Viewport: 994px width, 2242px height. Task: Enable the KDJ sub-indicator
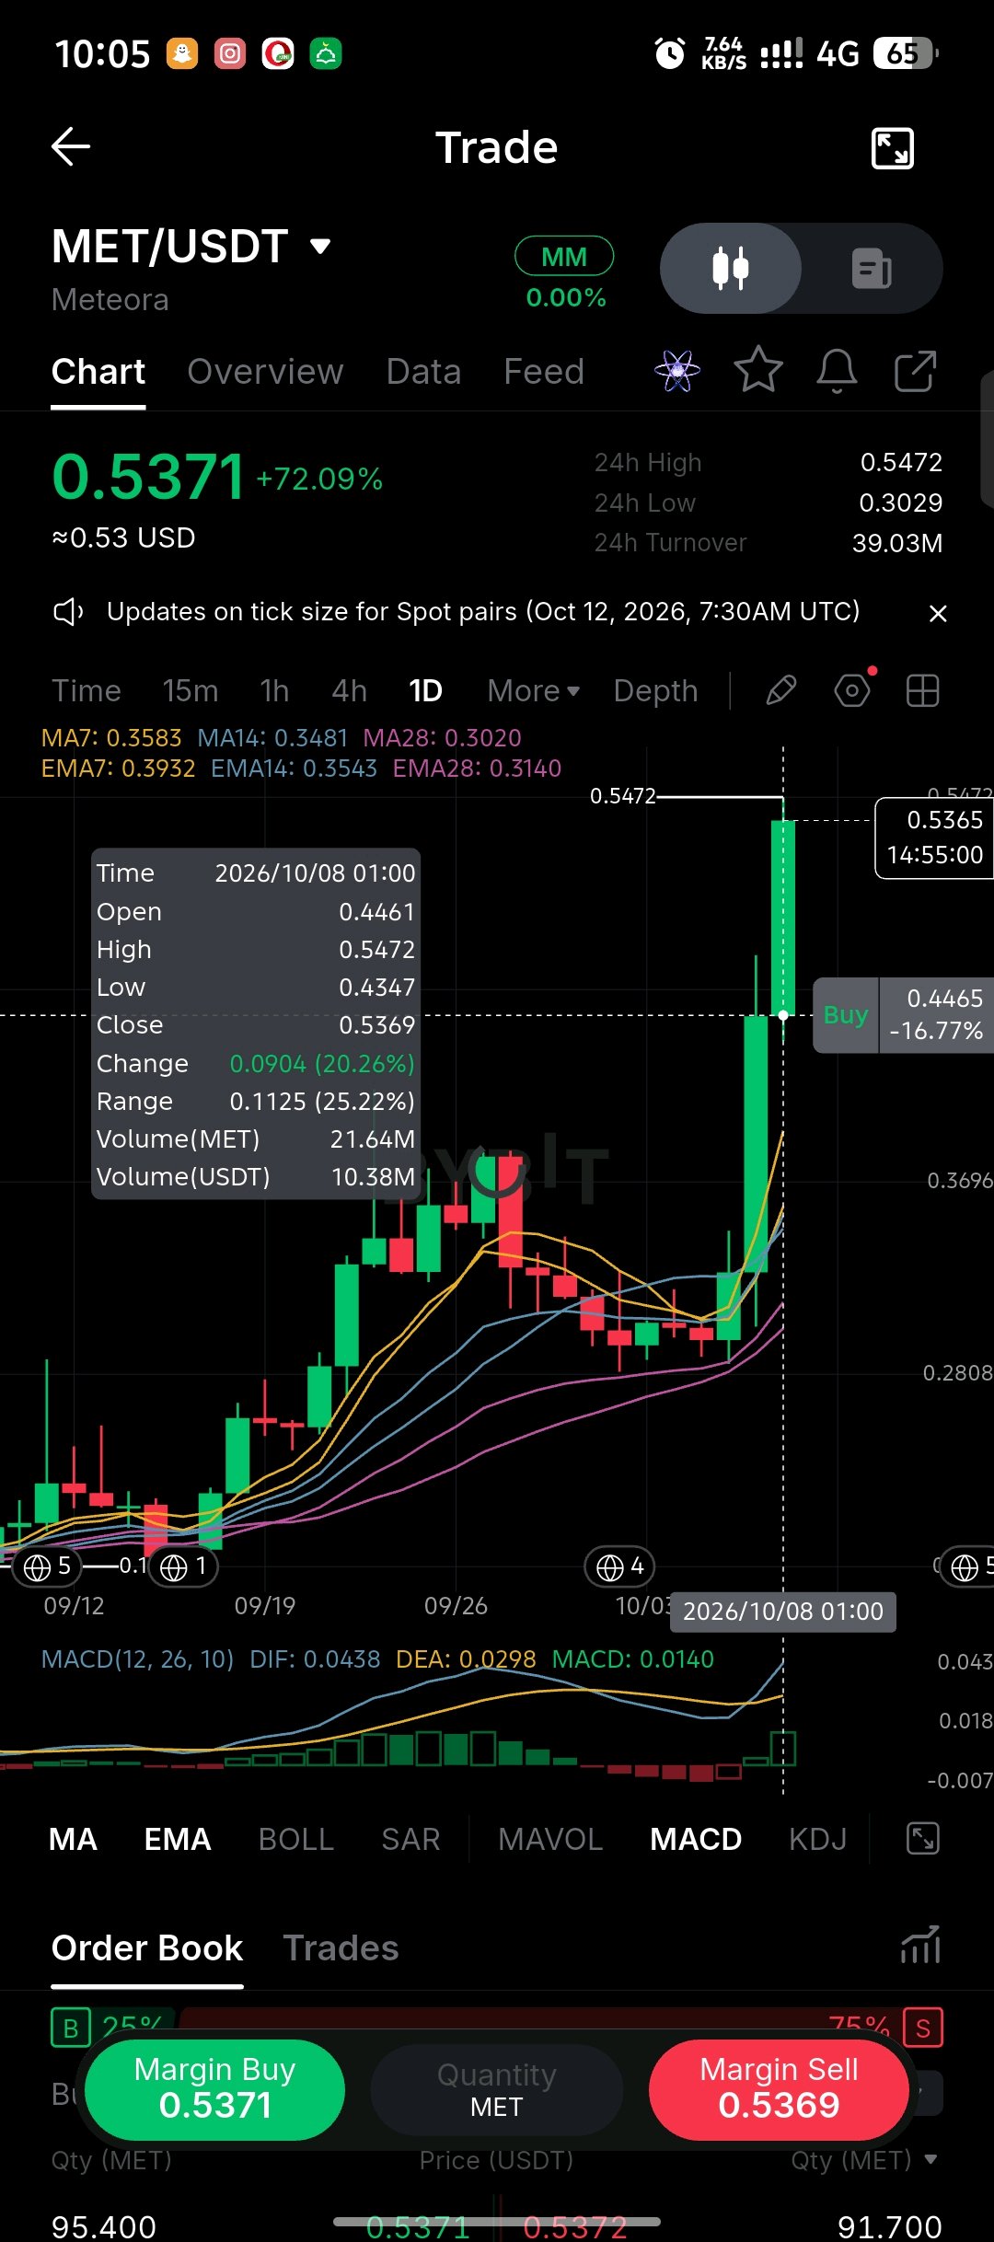(818, 1839)
